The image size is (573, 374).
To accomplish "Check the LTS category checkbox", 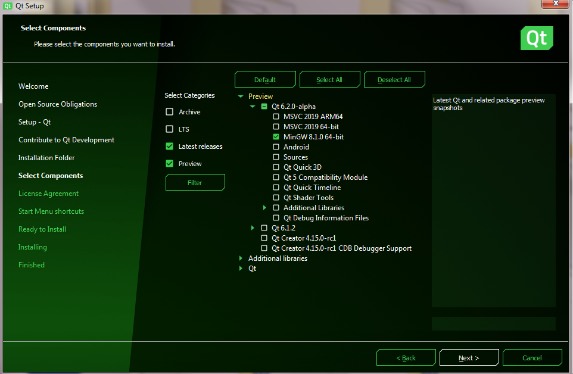I will pos(170,129).
